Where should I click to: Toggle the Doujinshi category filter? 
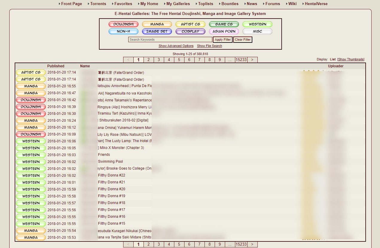click(x=123, y=24)
